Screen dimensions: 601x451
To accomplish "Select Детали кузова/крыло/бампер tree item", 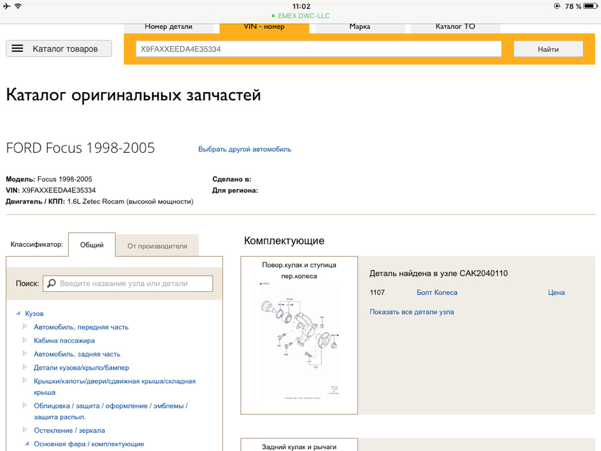I will point(81,368).
